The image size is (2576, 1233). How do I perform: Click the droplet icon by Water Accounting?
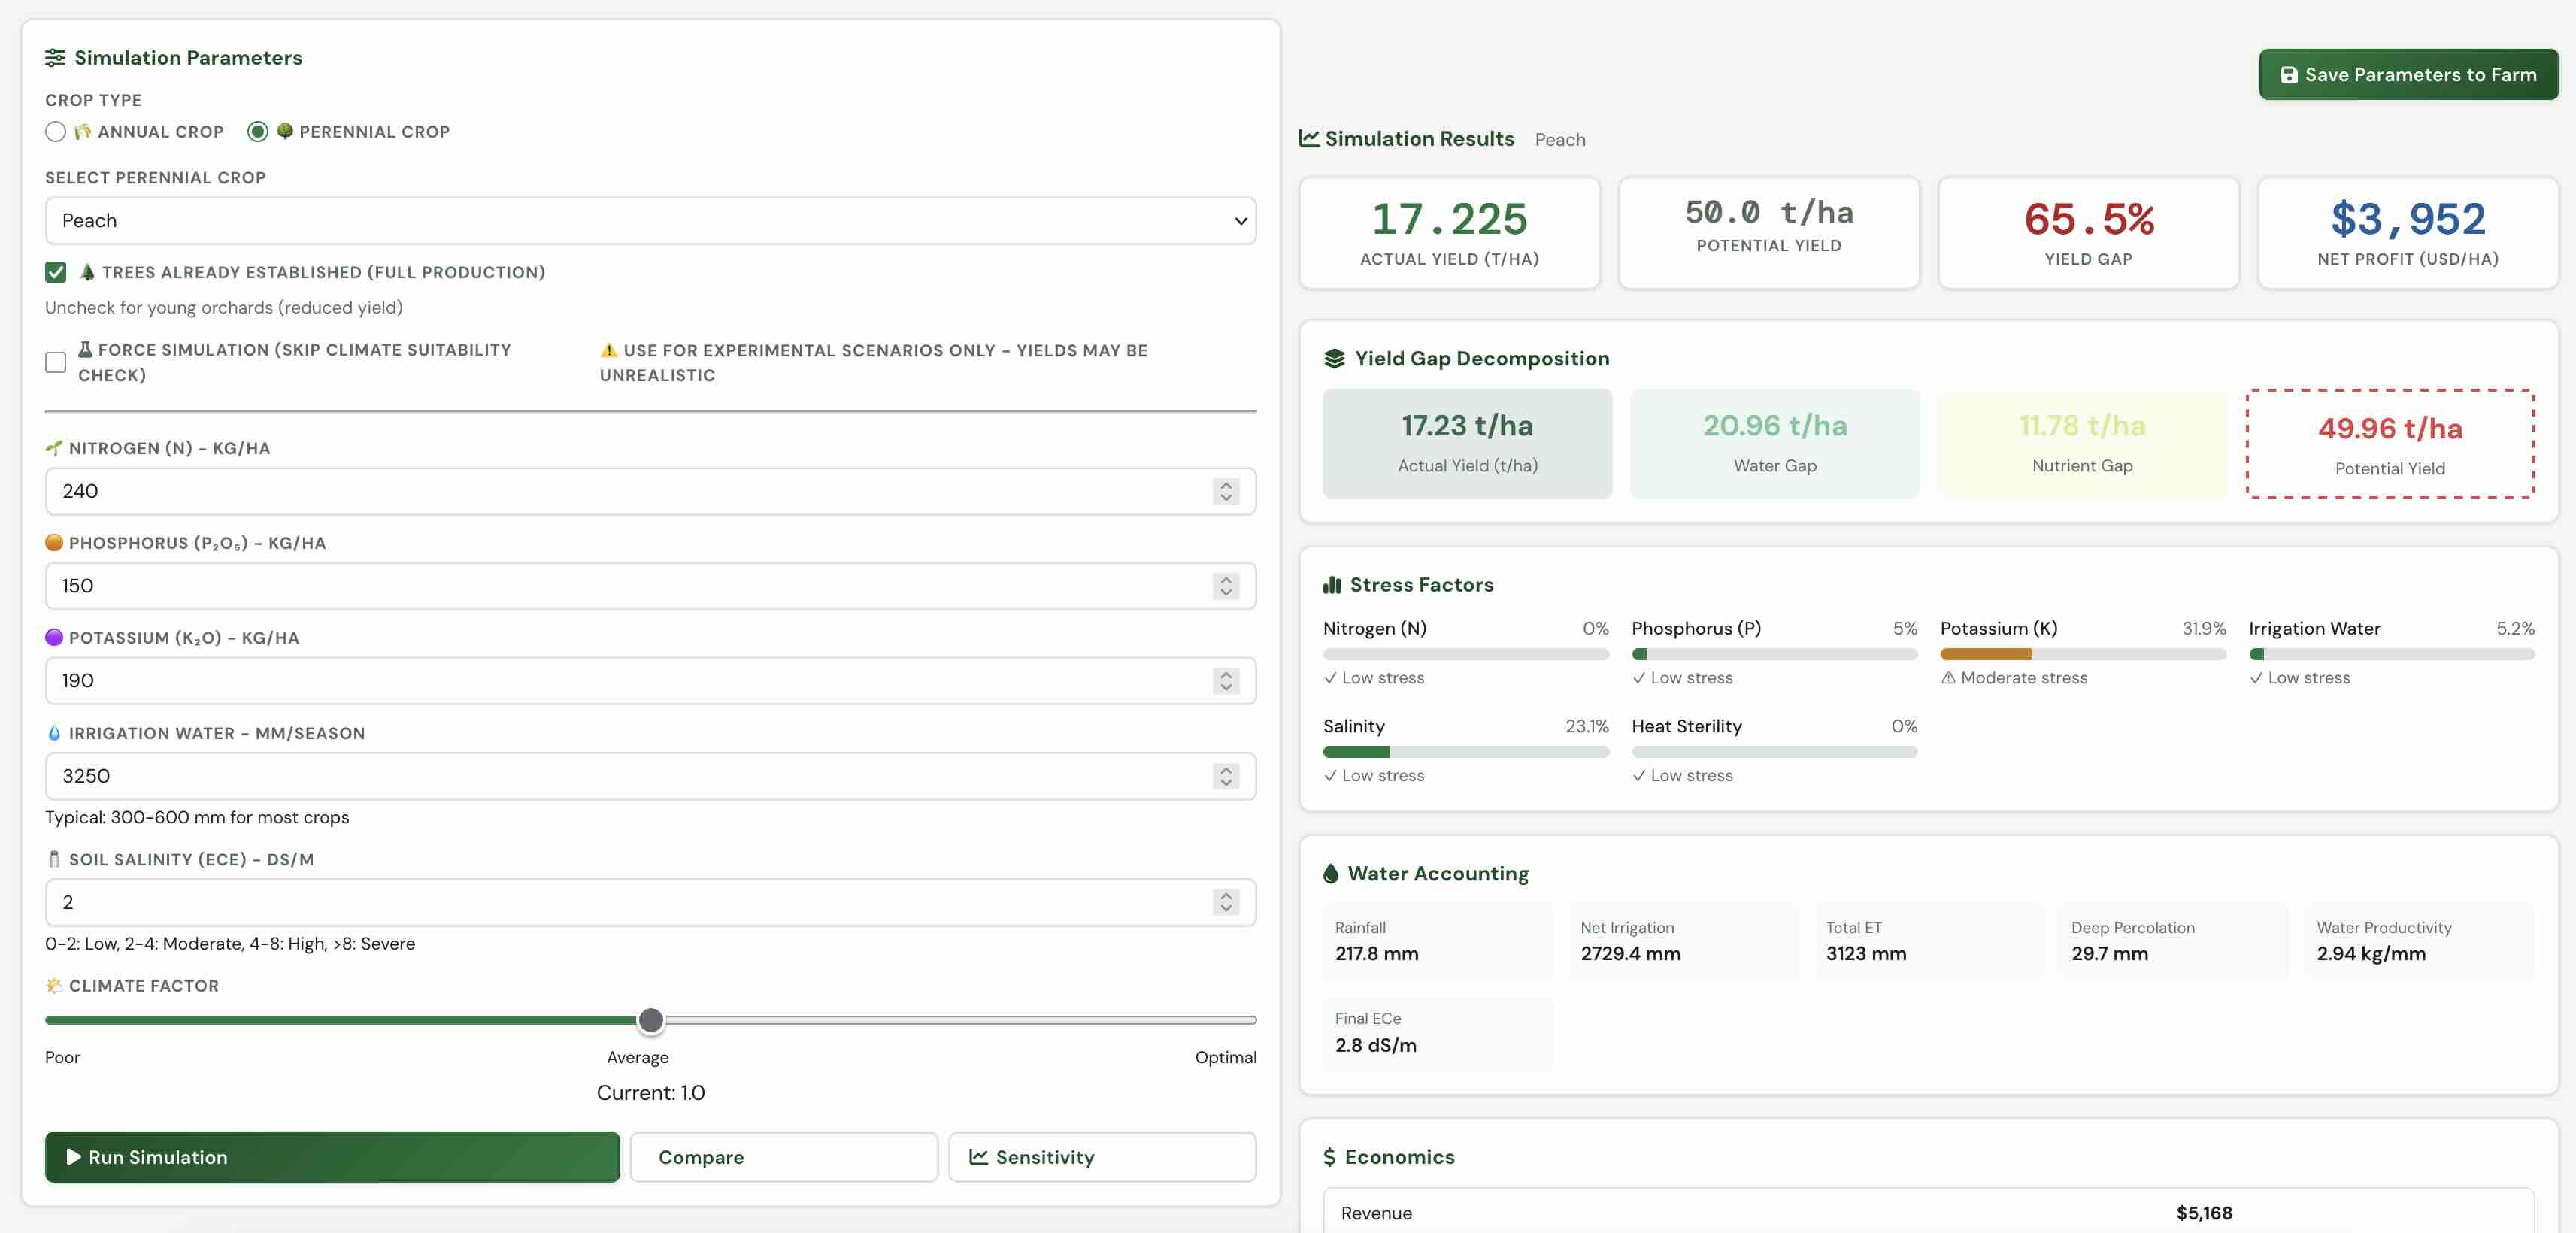(1330, 873)
